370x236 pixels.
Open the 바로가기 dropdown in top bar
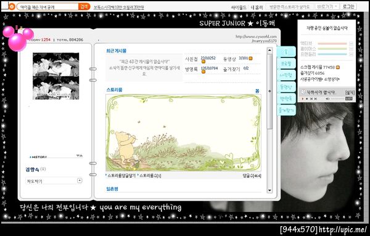(x=327, y=7)
